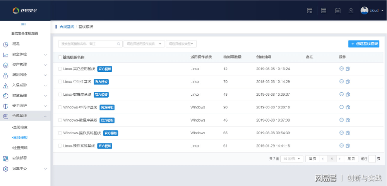Click the 前往 page number input field
Image resolution: width=387 pixels, height=186 pixels.
tap(372, 159)
